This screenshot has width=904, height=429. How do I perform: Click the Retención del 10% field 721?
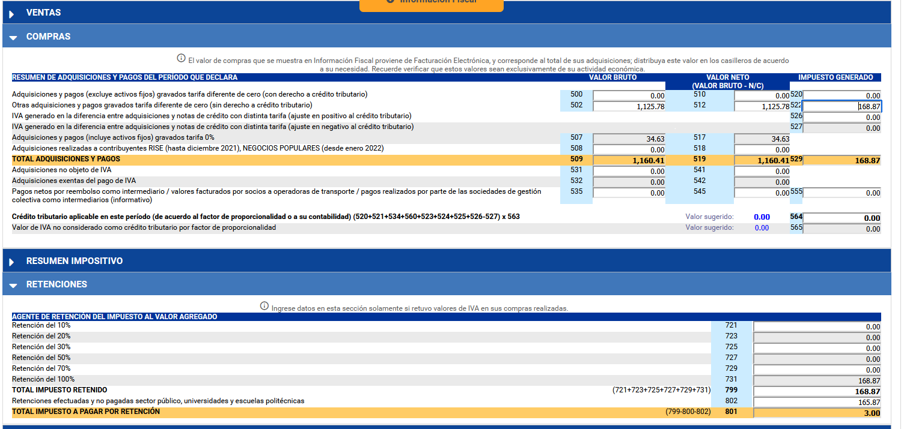coord(817,326)
